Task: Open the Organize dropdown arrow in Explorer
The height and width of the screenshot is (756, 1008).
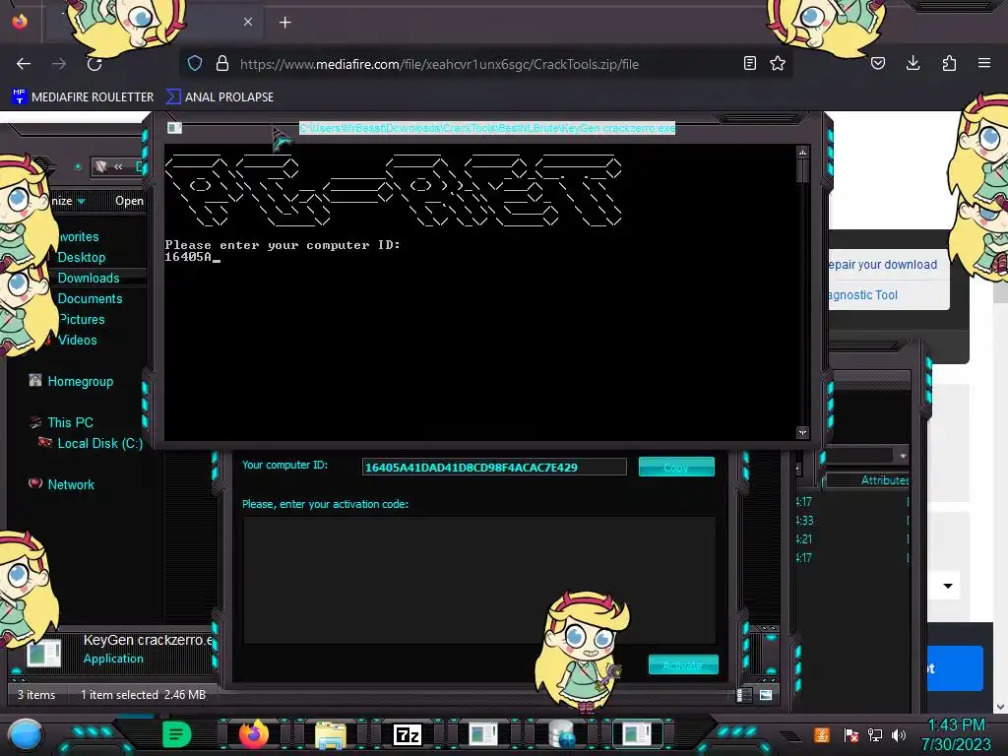Action: pyautogui.click(x=81, y=201)
